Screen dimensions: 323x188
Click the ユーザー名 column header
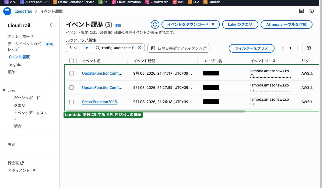(213, 61)
